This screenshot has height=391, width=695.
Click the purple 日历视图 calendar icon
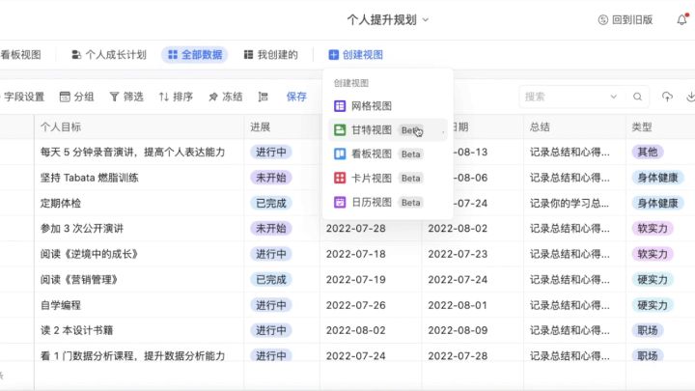coord(340,203)
